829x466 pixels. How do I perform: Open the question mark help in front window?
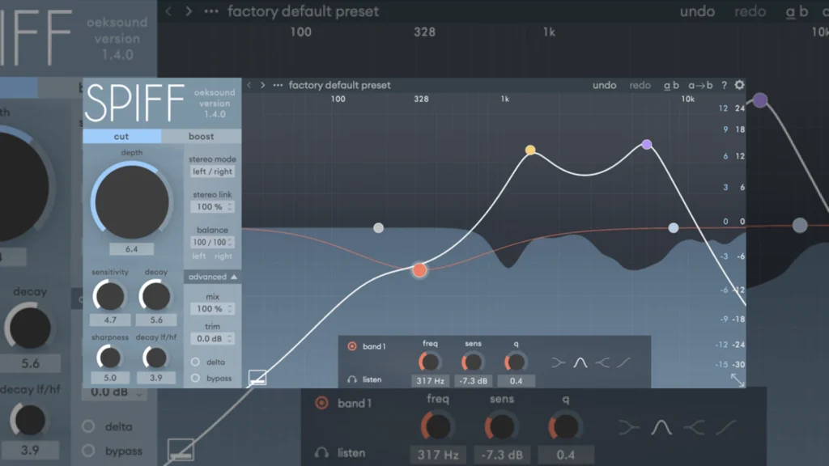[724, 85]
